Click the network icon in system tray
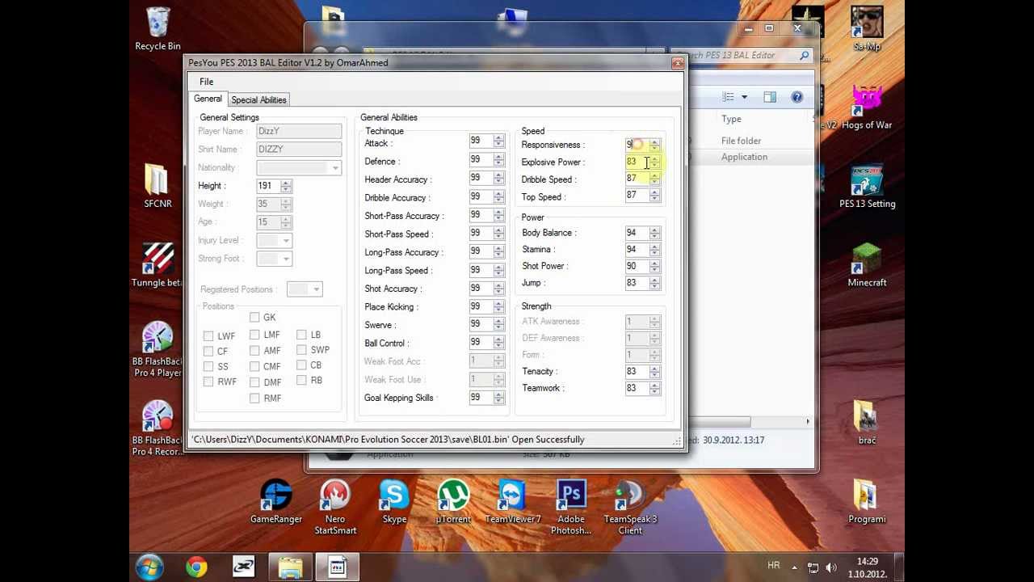Viewport: 1034px width, 582px height. [x=813, y=567]
